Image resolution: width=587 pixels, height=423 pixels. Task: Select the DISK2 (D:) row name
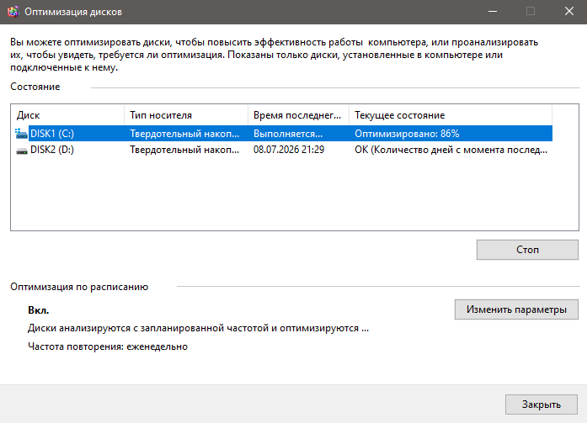coord(52,150)
